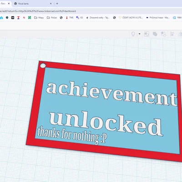Click the dashed-box shapes icon in toolbar

tap(147, 34)
